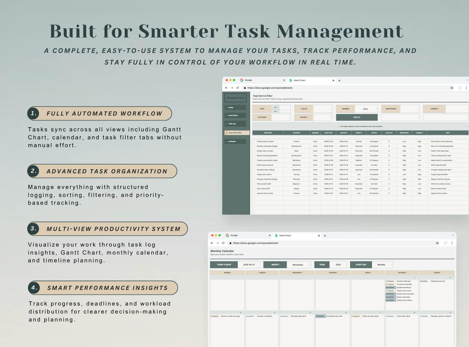Close the Google tab in Task Sort & Filter window

pos(284,80)
